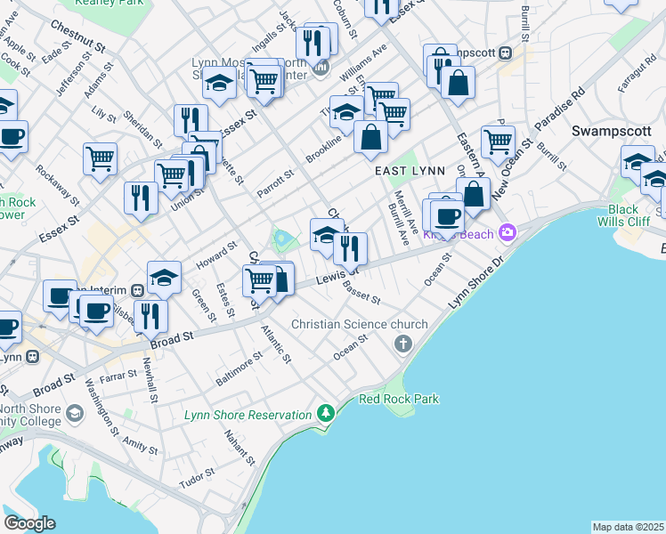Open the graduation cap marker near Howard St
Image resolution: width=666 pixels, height=534 pixels.
point(164,277)
